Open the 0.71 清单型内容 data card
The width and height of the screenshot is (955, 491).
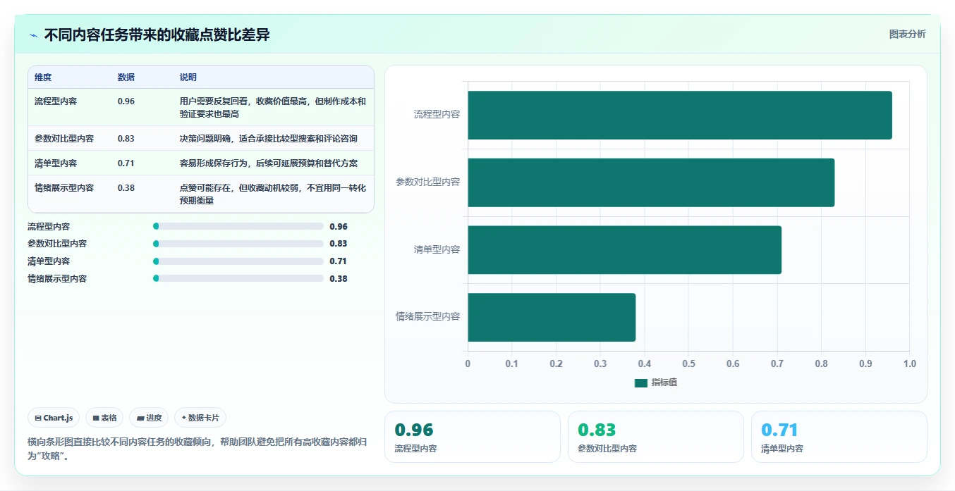(839, 437)
